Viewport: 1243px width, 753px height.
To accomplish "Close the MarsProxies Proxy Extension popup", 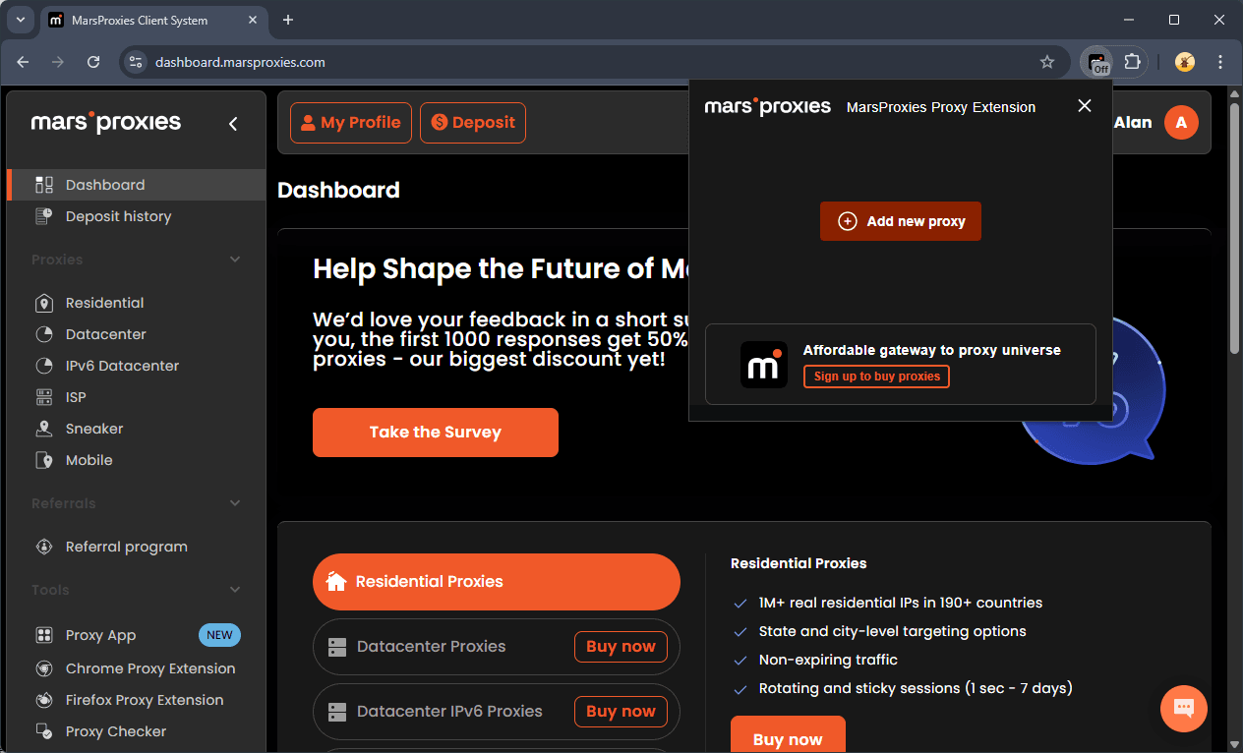I will pyautogui.click(x=1084, y=106).
